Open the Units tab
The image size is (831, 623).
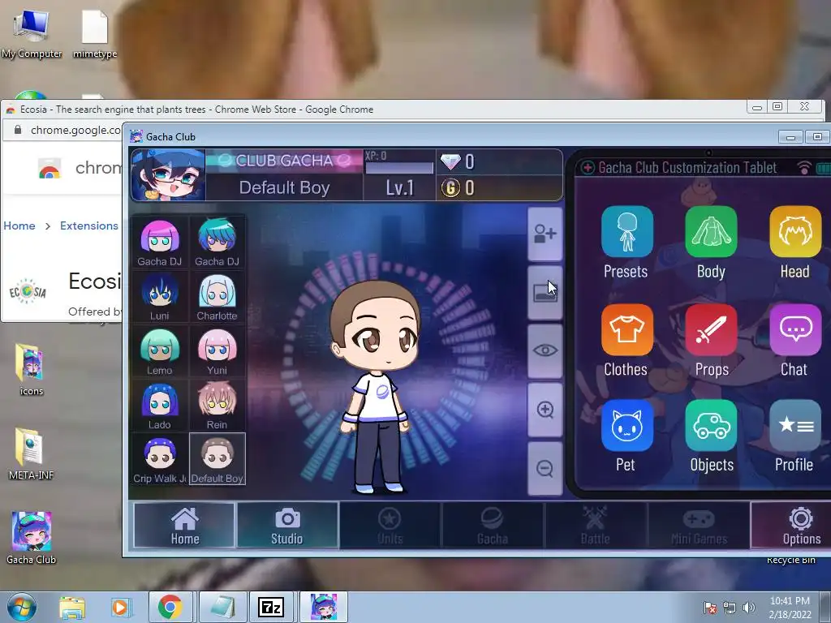[x=390, y=525]
